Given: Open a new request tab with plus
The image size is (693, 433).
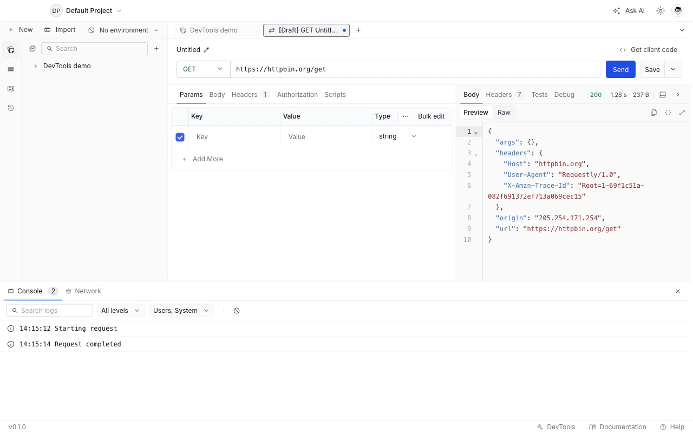Looking at the screenshot, I should click(358, 30).
